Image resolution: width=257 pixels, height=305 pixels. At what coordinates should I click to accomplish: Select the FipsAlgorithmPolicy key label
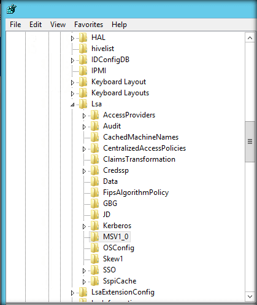(136, 192)
